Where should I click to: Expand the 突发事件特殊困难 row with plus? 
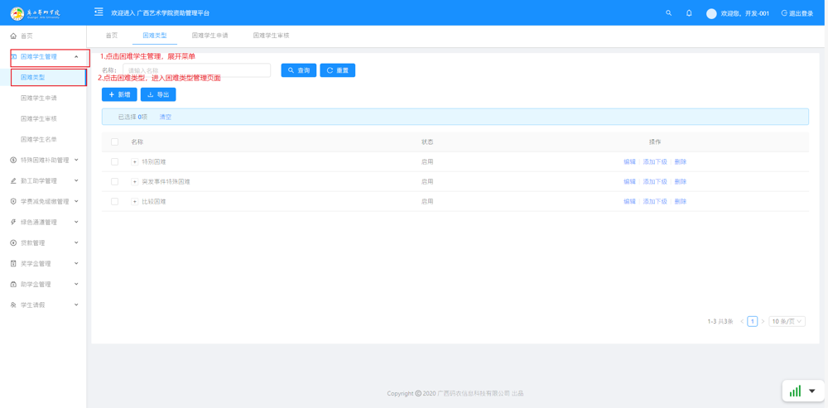coord(135,182)
